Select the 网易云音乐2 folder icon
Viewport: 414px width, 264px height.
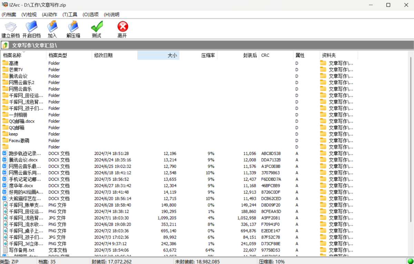(x=5, y=82)
